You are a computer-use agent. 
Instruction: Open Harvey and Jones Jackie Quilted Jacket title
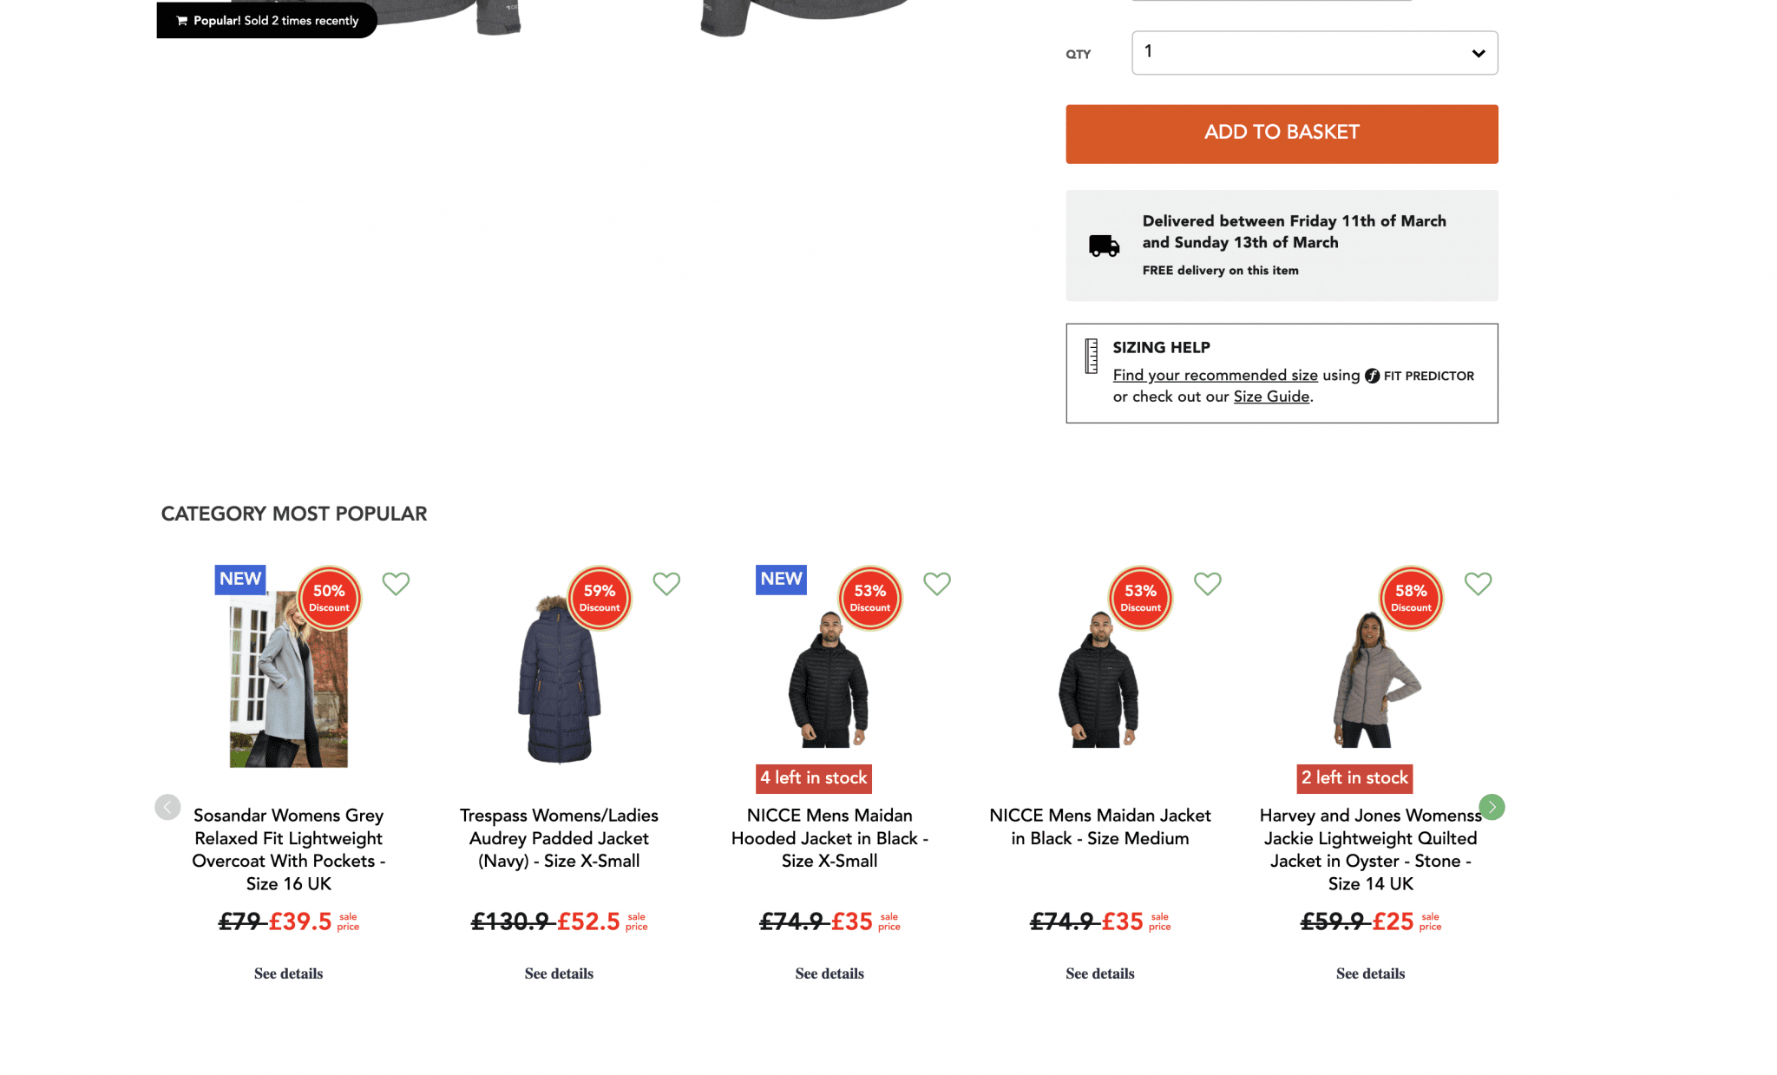tap(1370, 849)
